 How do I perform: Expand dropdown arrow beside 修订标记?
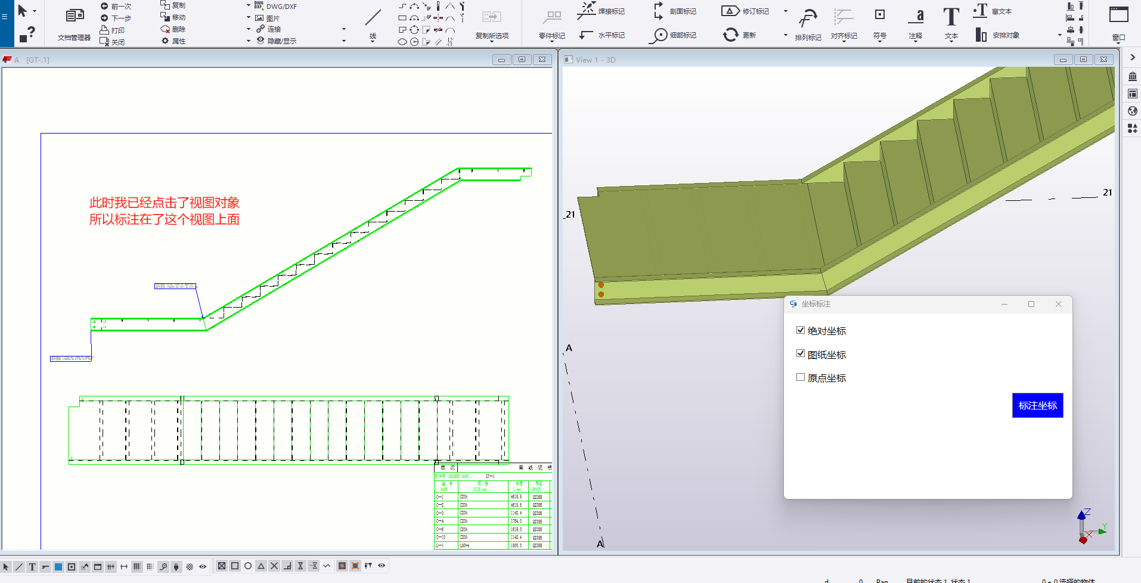[785, 11]
